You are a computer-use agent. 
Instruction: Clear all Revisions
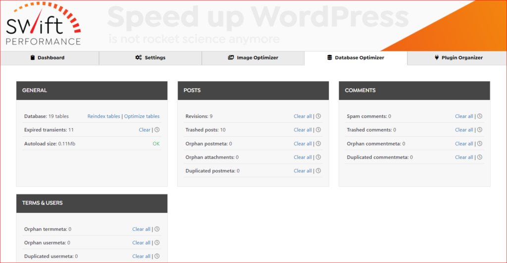pos(303,116)
